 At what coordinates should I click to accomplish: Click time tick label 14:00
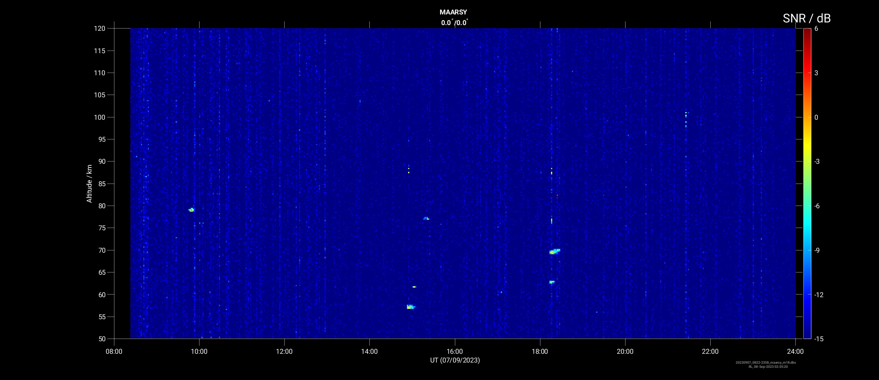click(x=369, y=351)
